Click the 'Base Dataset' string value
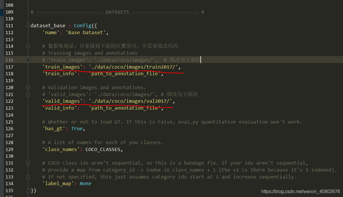 click(86, 33)
